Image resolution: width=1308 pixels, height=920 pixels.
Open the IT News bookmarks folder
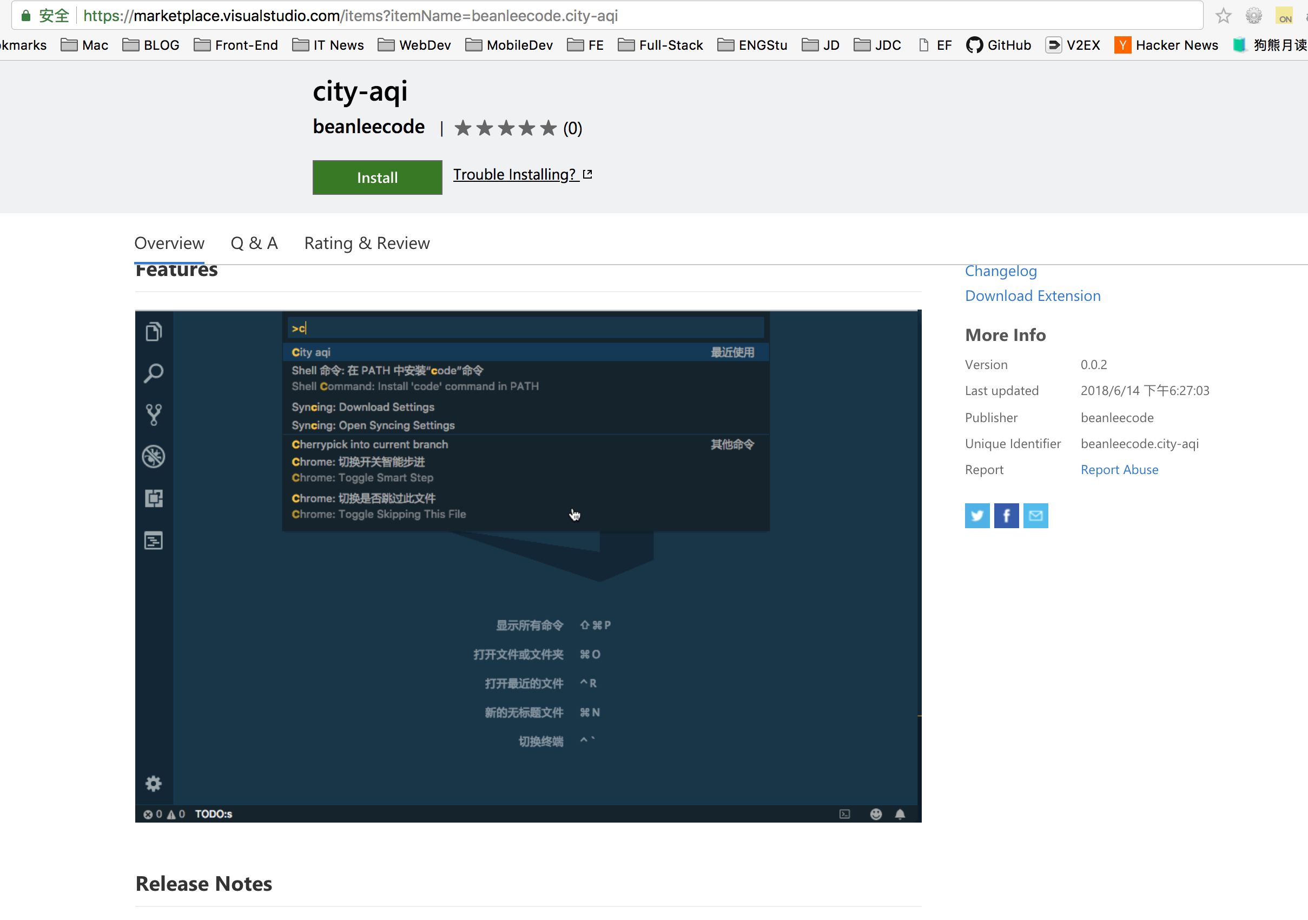(x=328, y=45)
